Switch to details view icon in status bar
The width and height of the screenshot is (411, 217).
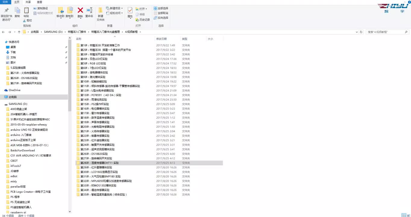(404, 215)
